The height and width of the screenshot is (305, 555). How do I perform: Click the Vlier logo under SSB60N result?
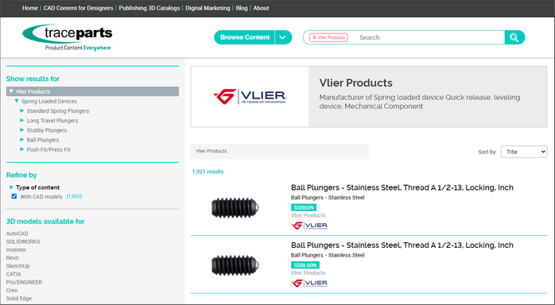tap(310, 226)
